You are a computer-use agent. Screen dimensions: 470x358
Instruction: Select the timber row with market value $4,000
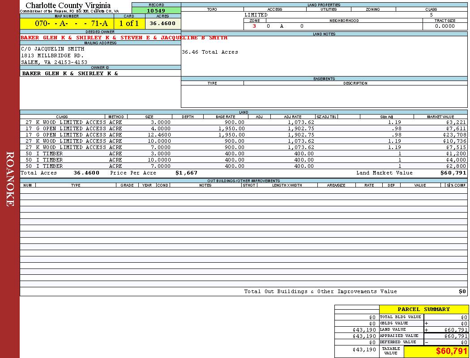[x=244, y=160]
